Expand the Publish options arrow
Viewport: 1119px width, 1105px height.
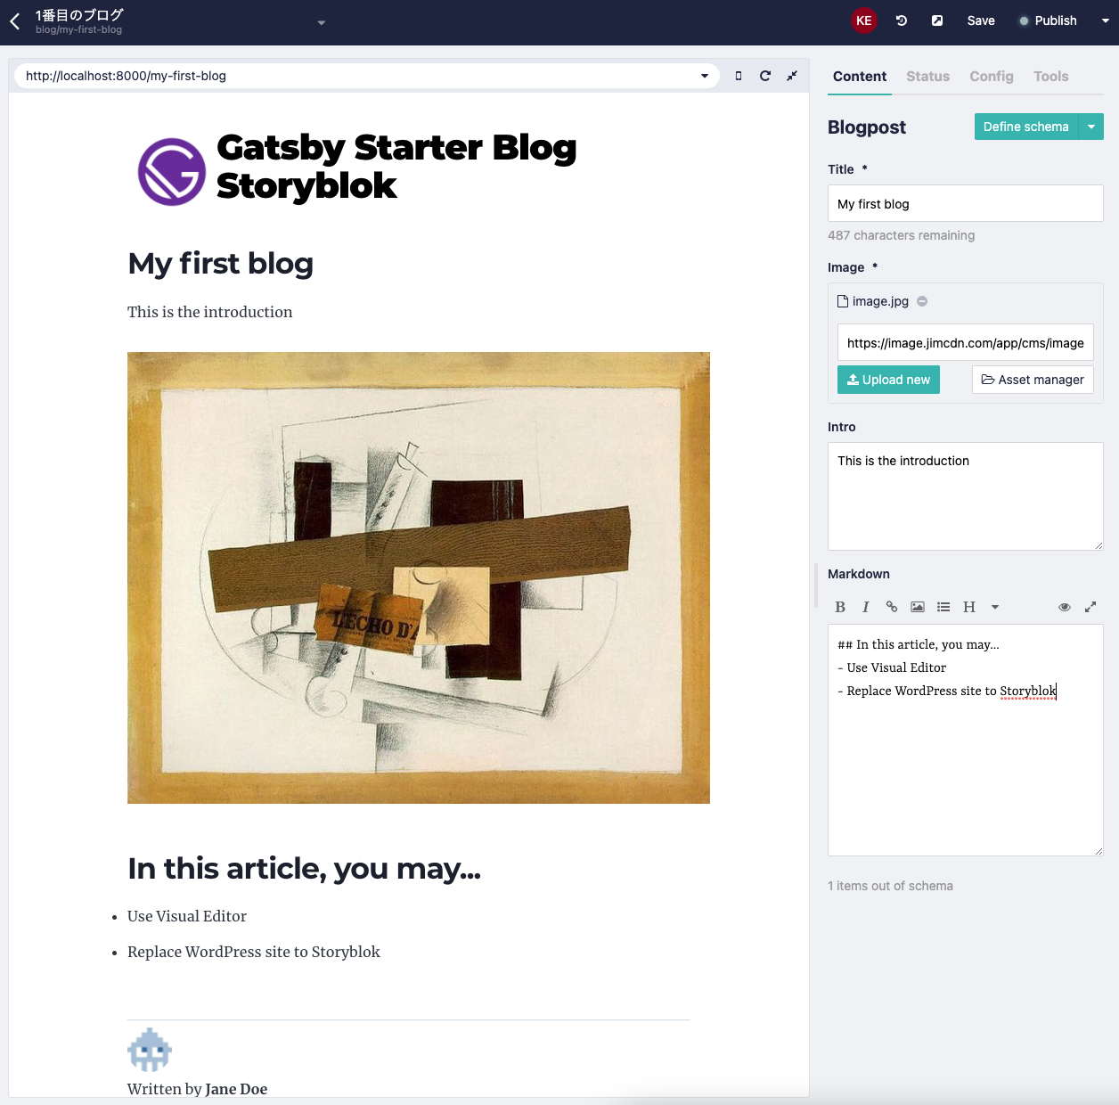[1105, 20]
